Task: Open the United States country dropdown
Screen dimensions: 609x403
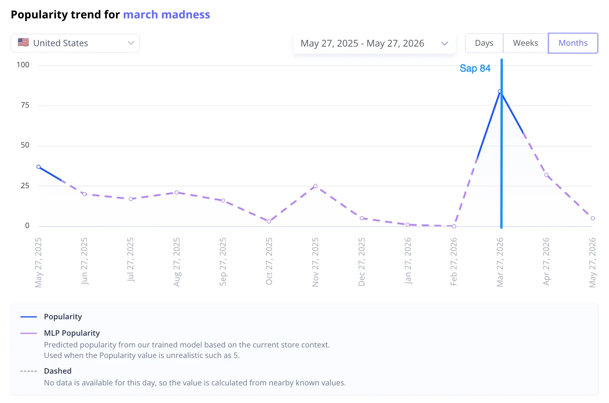Action: [75, 43]
